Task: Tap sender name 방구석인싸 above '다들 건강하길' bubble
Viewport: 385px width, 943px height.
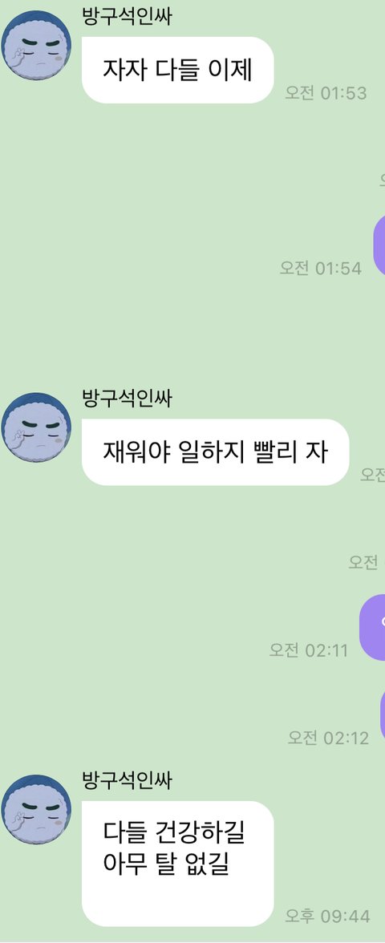Action: tap(127, 780)
